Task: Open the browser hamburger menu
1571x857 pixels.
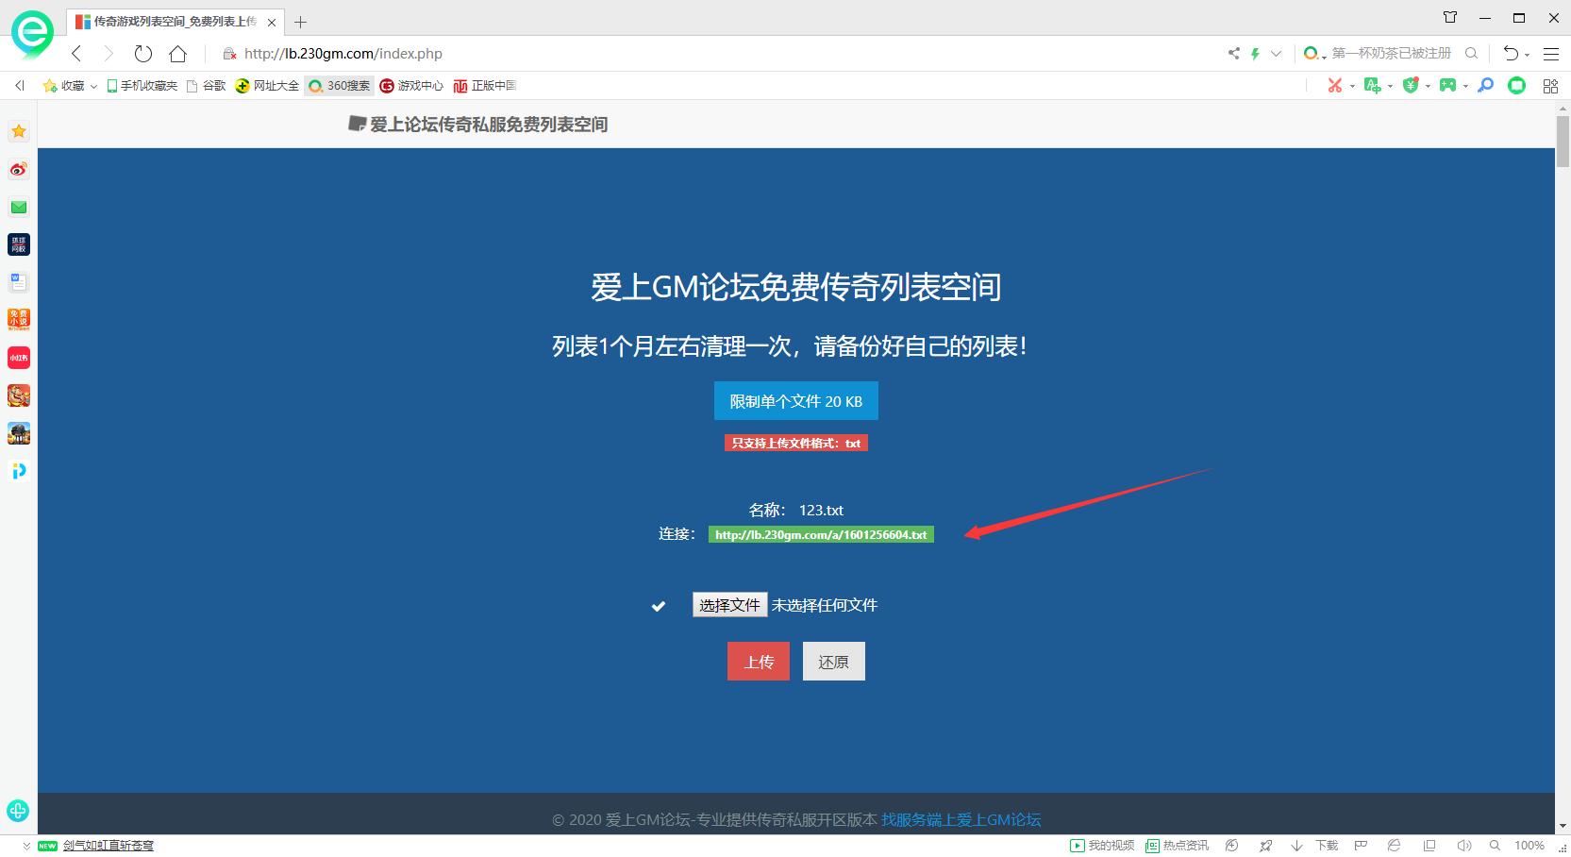Action: pos(1551,54)
